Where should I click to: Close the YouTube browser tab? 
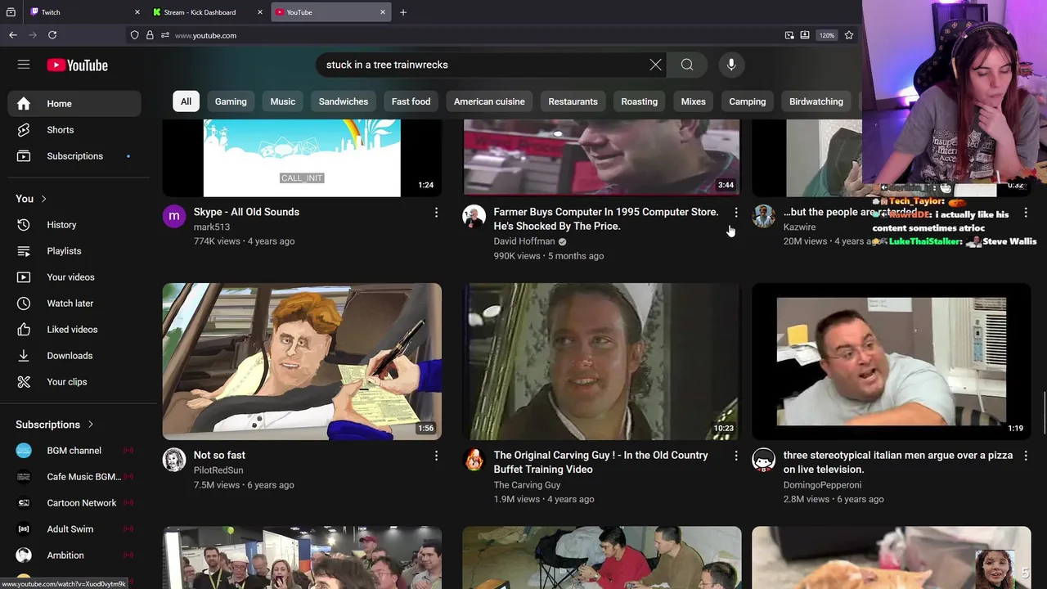[383, 12]
